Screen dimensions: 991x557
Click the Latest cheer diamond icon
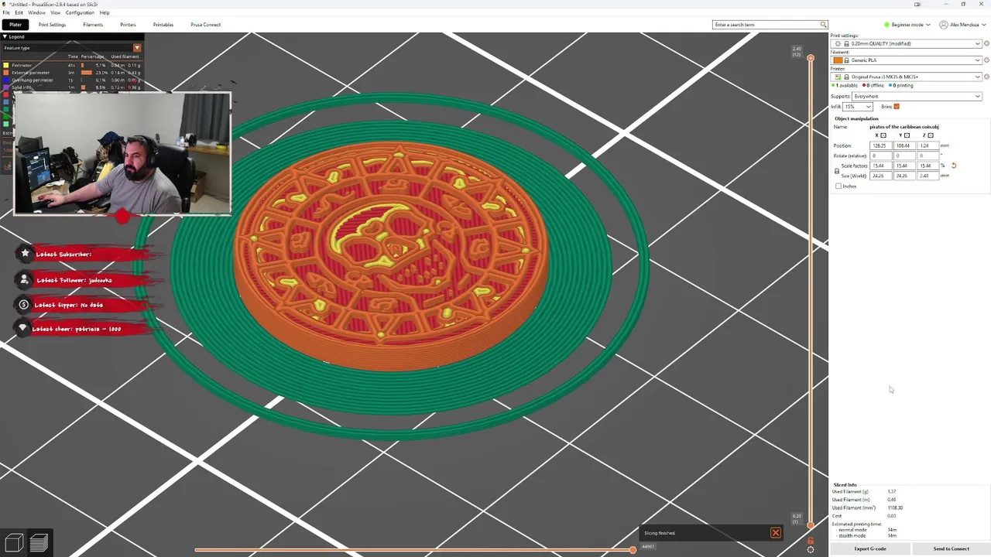coord(23,328)
